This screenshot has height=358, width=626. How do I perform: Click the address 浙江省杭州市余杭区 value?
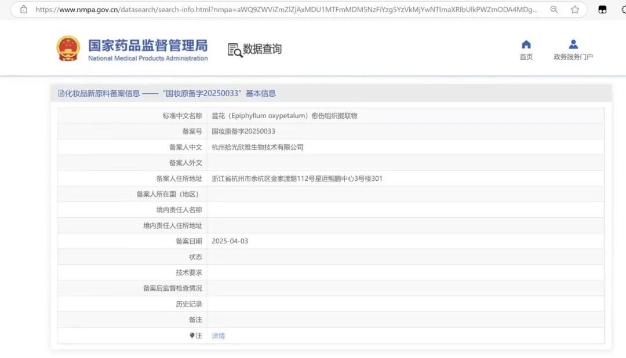click(297, 178)
